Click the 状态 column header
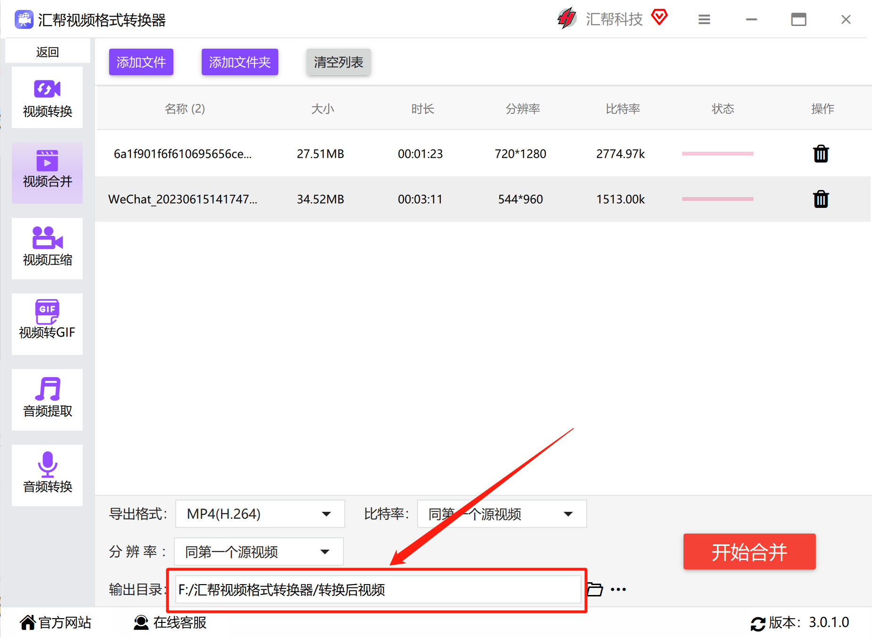Image resolution: width=872 pixels, height=638 pixels. (x=723, y=109)
